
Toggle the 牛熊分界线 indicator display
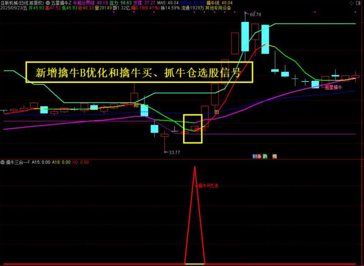click(x=84, y=2)
